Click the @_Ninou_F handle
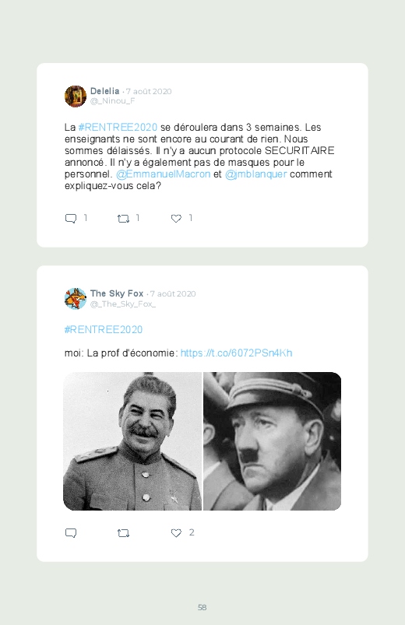The width and height of the screenshot is (405, 625). (x=112, y=101)
